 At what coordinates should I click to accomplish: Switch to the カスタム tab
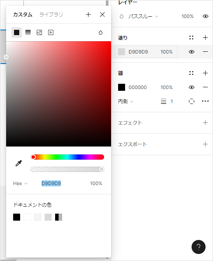(23, 14)
